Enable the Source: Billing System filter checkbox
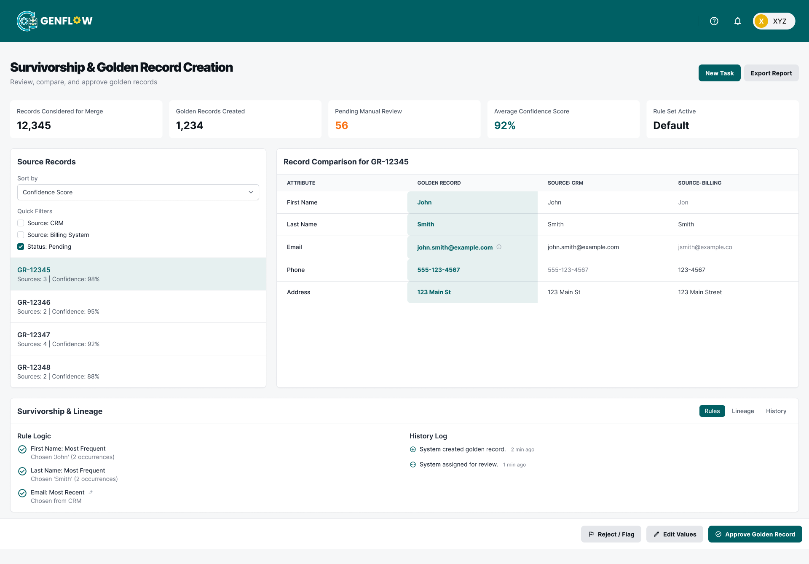The height and width of the screenshot is (564, 809). point(21,235)
